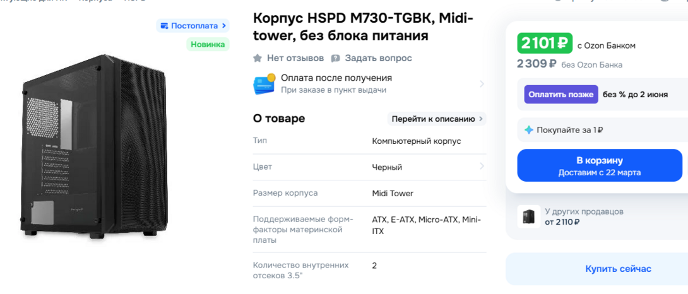Open the Нет отзывов reviews link
This screenshot has height=294, width=688.
coord(295,58)
